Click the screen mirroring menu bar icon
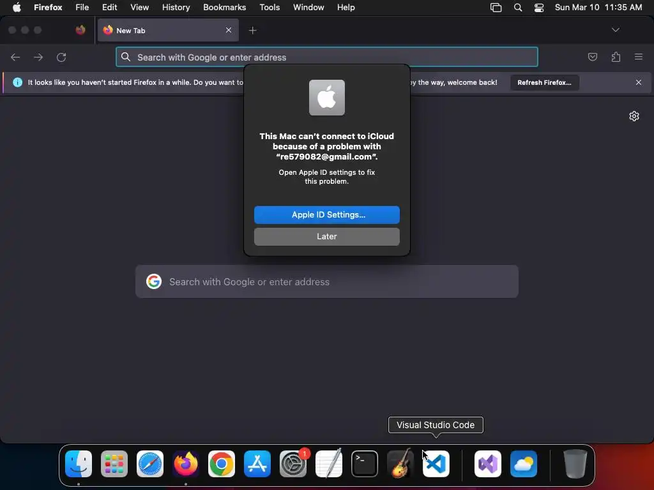This screenshot has height=490, width=654. coord(496,8)
